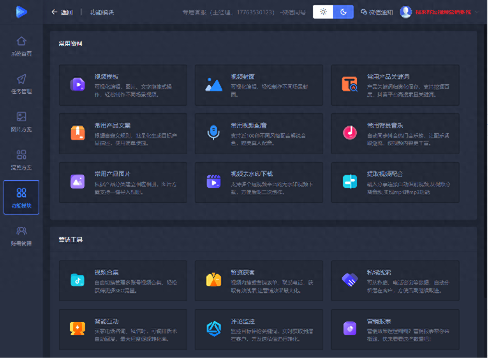Open 任务管理 paper plane icon

[21, 79]
